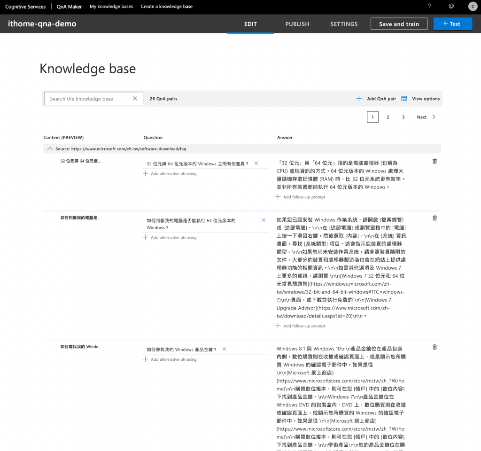The height and width of the screenshot is (451, 481).
Task: Click the plus icon for Add QnA pair
Action: (359, 99)
